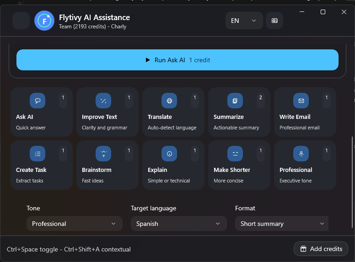Viewport: 355px width, 262px height.
Task: Select the Translate title text
Action: tap(160, 117)
